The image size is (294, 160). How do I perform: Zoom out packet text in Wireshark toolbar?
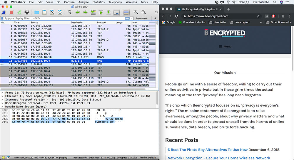pyautogui.click(x=144, y=12)
